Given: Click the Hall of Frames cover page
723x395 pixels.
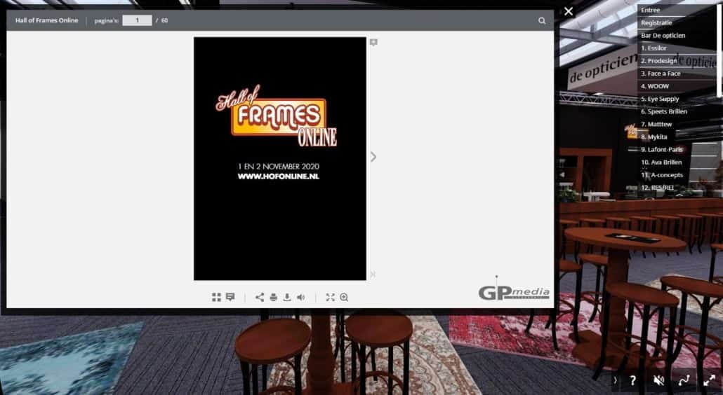Looking at the screenshot, I should coord(280,159).
